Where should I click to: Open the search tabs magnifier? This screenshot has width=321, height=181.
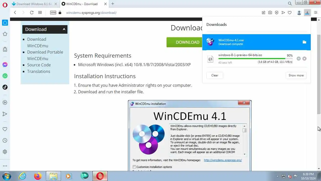[x=290, y=4]
